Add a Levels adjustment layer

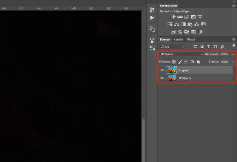pos(180,17)
